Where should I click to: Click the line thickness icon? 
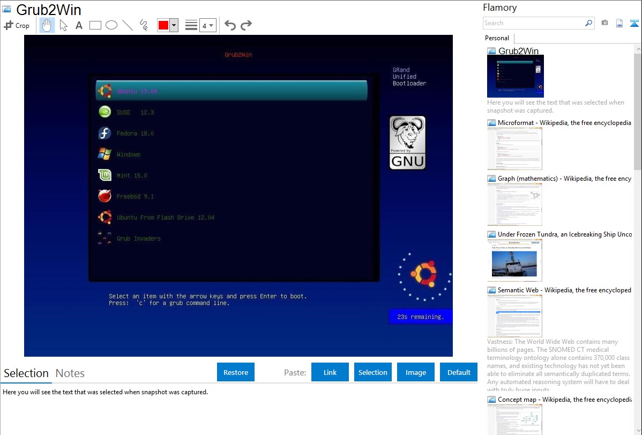point(191,25)
